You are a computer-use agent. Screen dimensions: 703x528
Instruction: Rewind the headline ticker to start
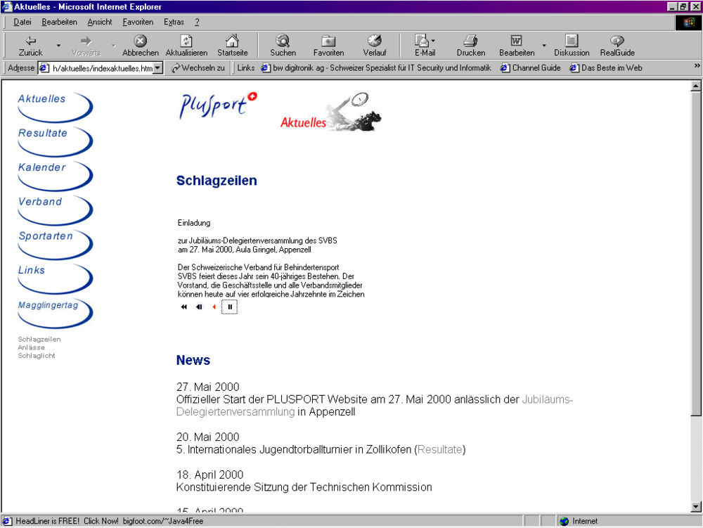(183, 307)
